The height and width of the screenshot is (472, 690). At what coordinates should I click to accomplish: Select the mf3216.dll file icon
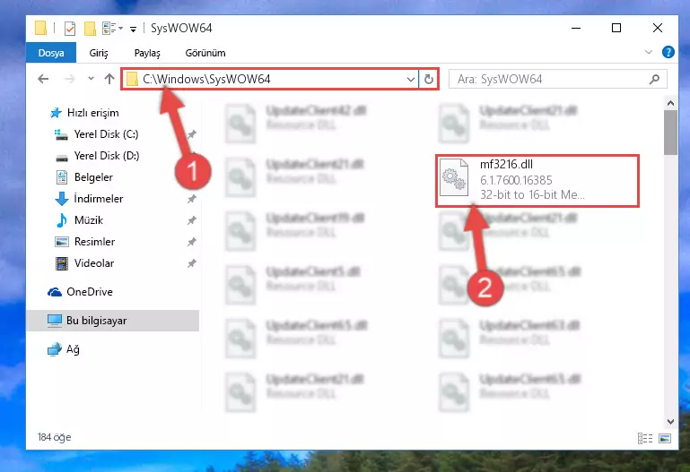tap(454, 178)
